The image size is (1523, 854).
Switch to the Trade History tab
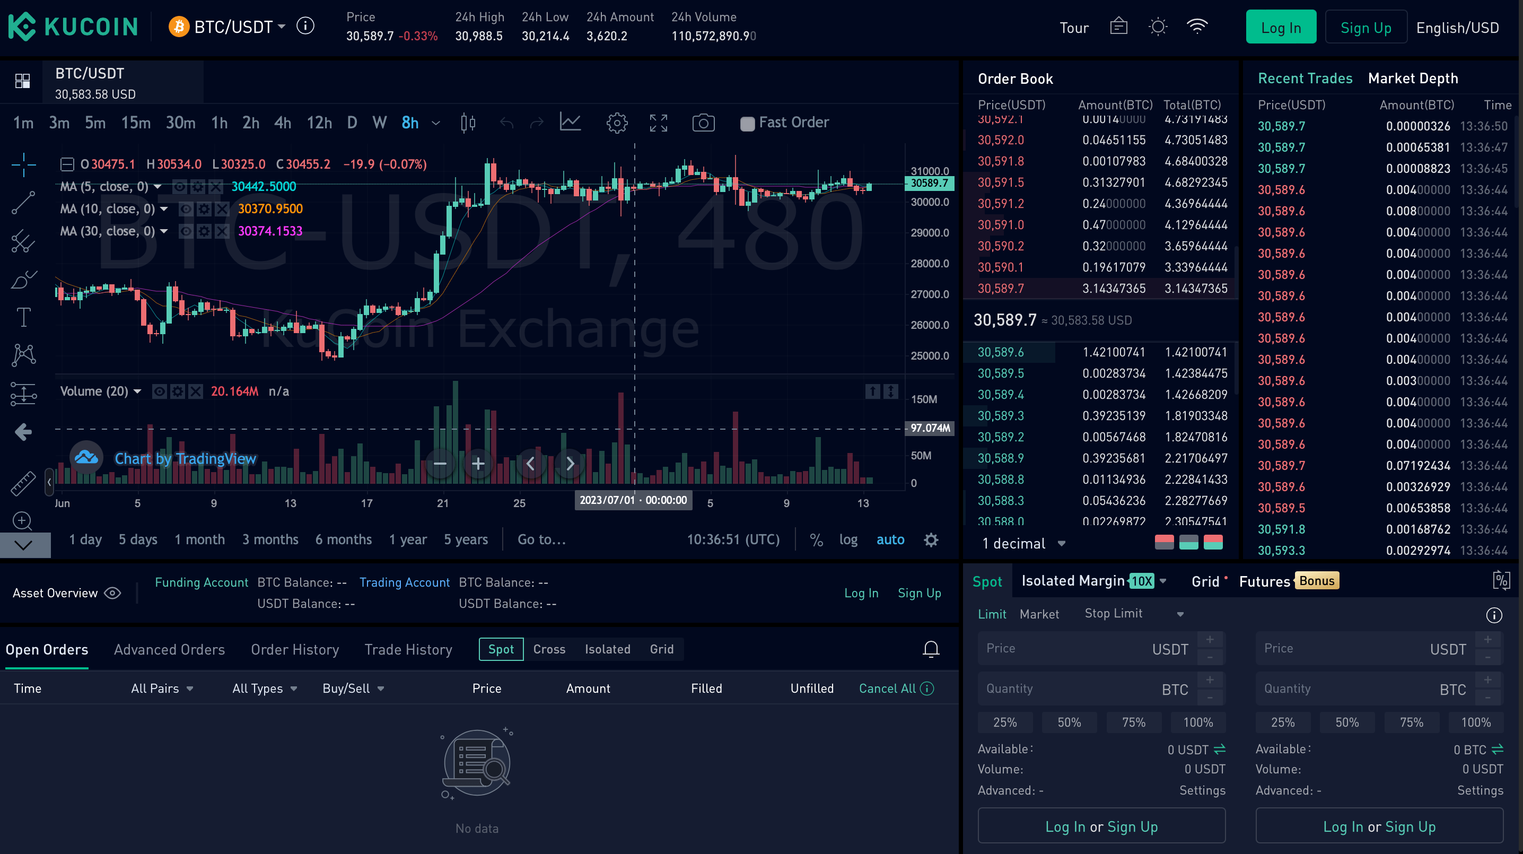[x=408, y=649]
